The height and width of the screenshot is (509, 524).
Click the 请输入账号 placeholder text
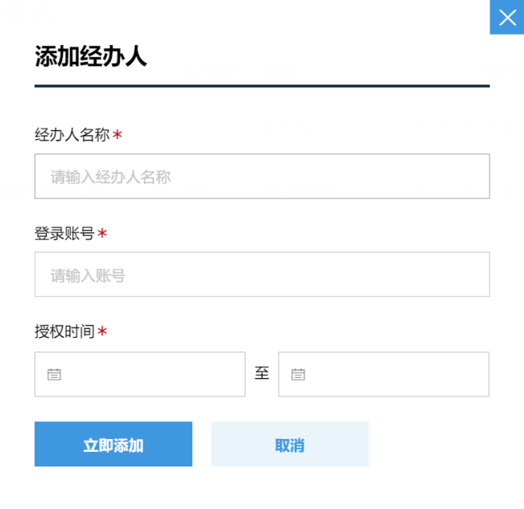click(x=88, y=276)
